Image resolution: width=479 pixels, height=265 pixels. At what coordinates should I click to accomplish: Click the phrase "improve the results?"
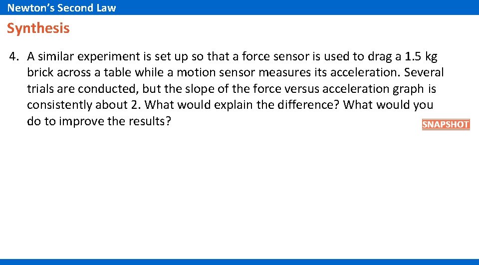click(115, 121)
